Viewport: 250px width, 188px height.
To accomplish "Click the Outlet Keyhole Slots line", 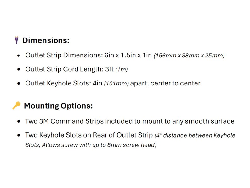I will coord(113,83).
